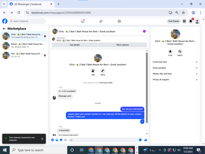The height and width of the screenshot is (154, 205).
Task: Attach a photo or file
Action: click(x=57, y=140)
